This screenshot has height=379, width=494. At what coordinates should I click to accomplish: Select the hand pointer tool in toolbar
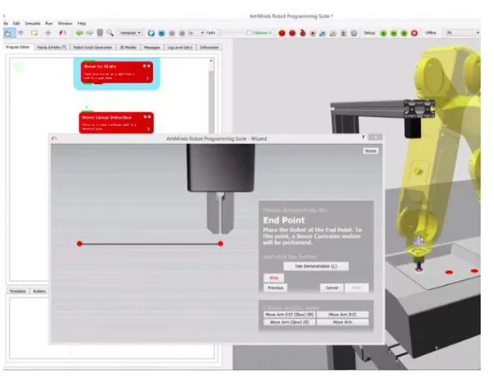pos(8,33)
